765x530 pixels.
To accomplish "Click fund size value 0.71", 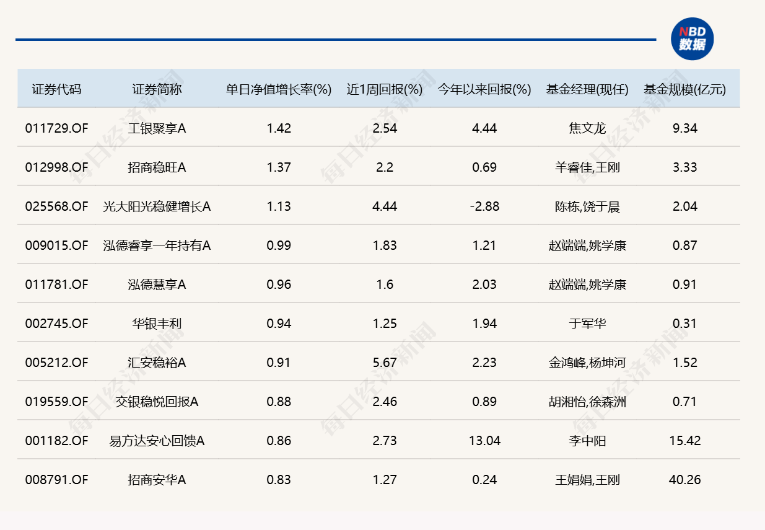I will click(x=685, y=402).
